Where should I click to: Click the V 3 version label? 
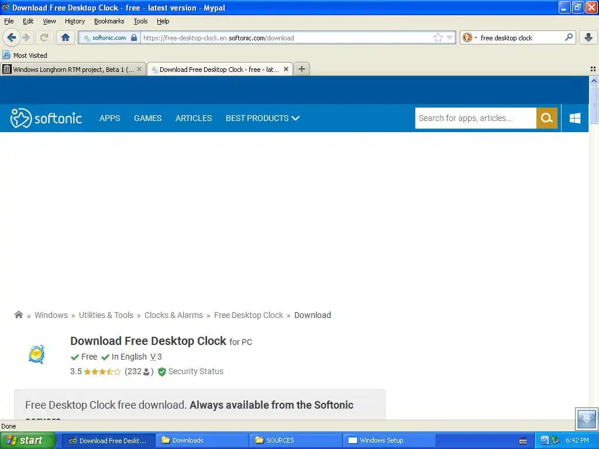point(156,357)
